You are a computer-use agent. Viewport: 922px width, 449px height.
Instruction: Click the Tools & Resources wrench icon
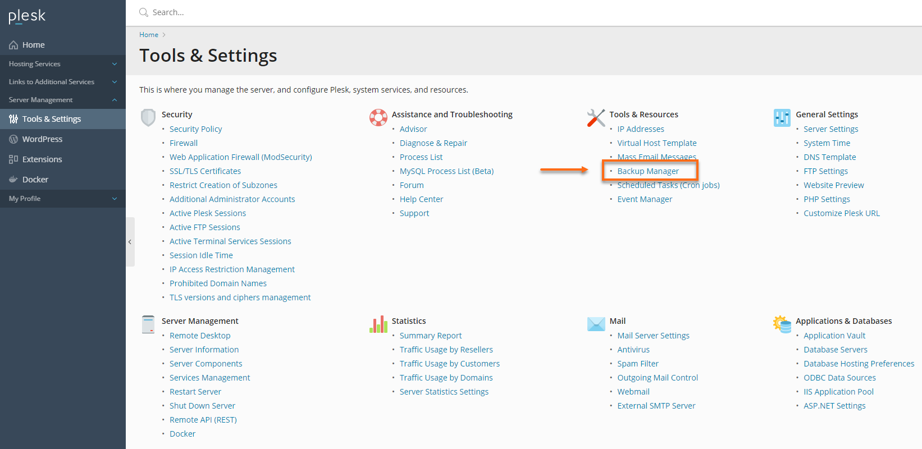(596, 117)
